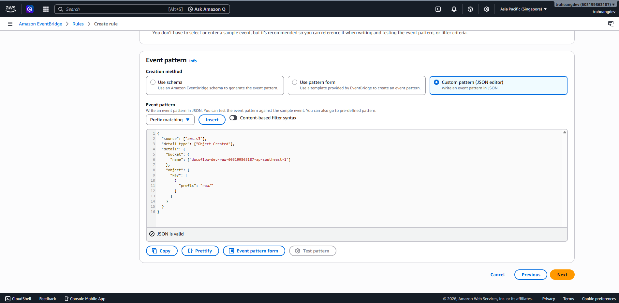
Task: Cancel rule creation
Action: click(497, 275)
